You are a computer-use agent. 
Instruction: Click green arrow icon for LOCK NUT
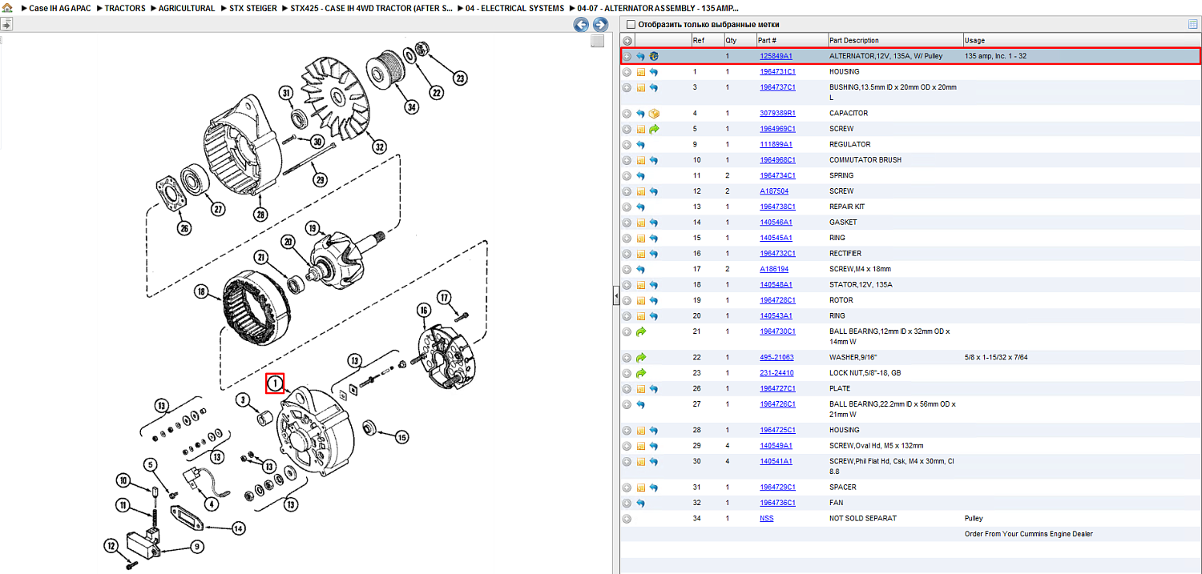[x=641, y=373]
